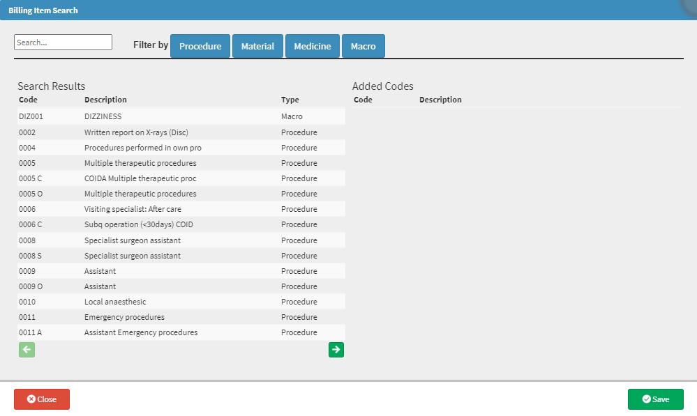Pick code 0011 A Assistant Emergency procedures

point(140,332)
